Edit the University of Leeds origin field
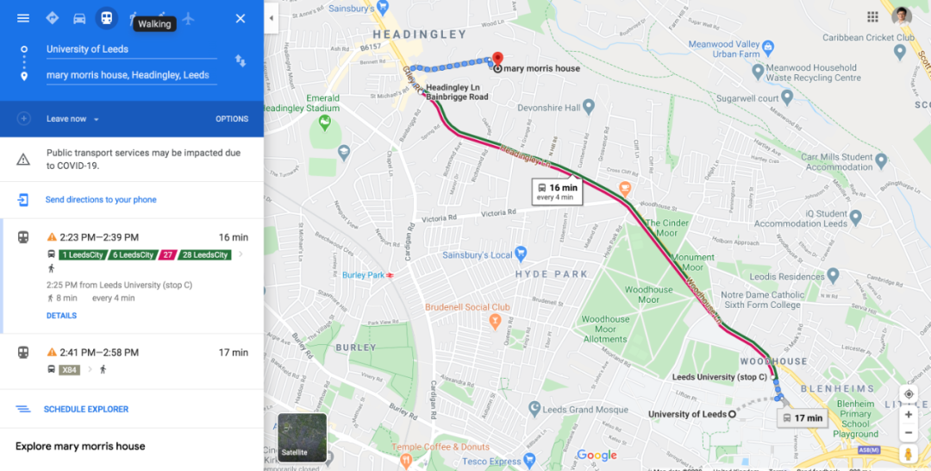 point(131,49)
